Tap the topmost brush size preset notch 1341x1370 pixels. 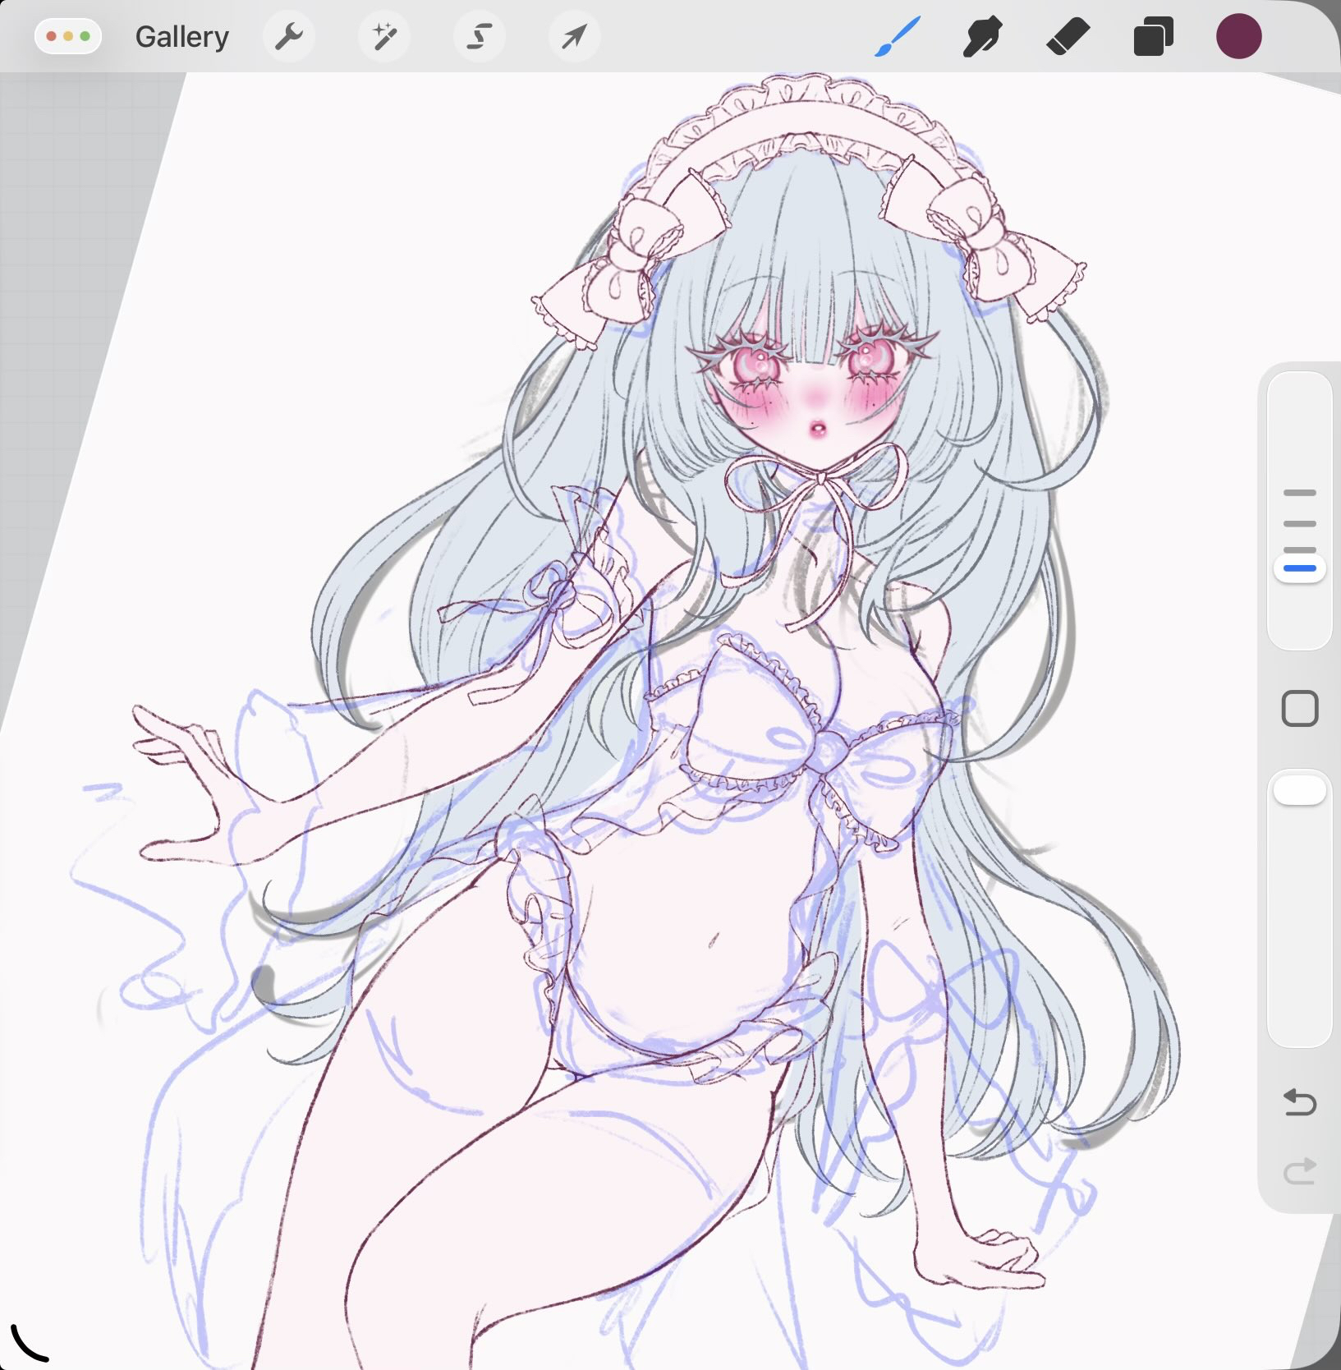(x=1299, y=493)
